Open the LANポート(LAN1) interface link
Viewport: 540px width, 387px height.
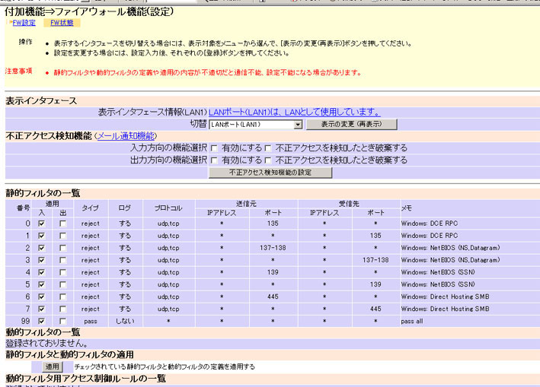pyautogui.click(x=294, y=112)
